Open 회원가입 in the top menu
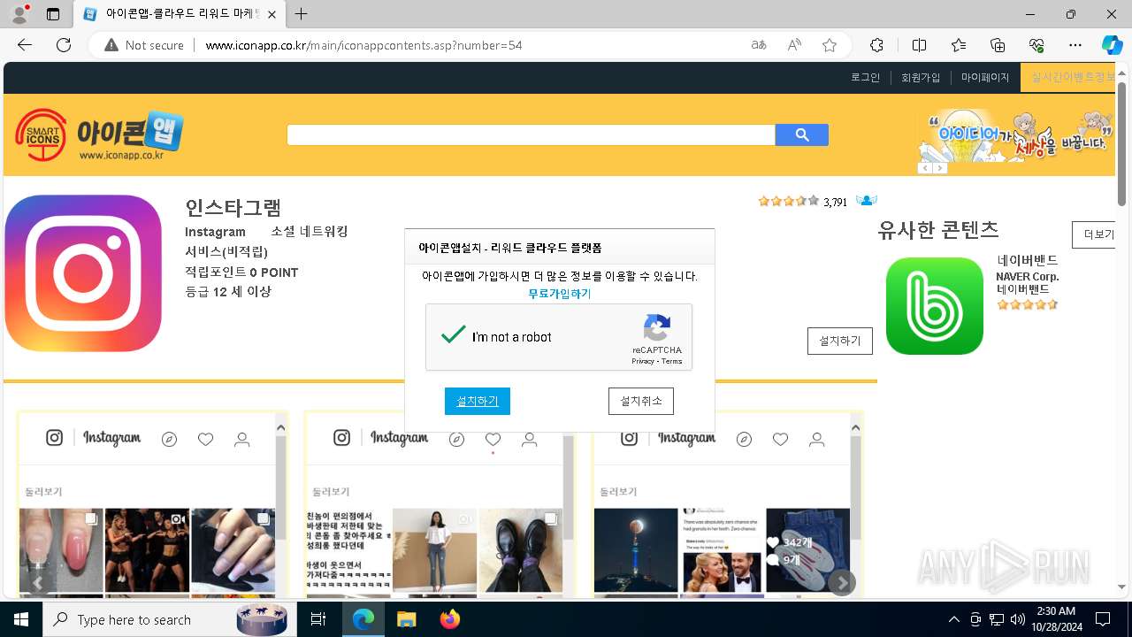The width and height of the screenshot is (1132, 637). click(x=921, y=78)
